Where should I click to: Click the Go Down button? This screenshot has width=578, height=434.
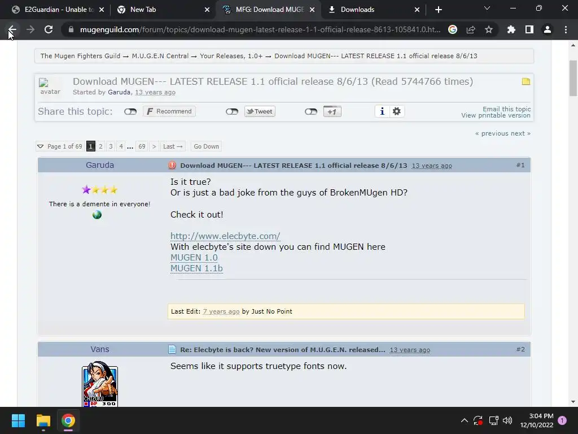[x=207, y=146]
